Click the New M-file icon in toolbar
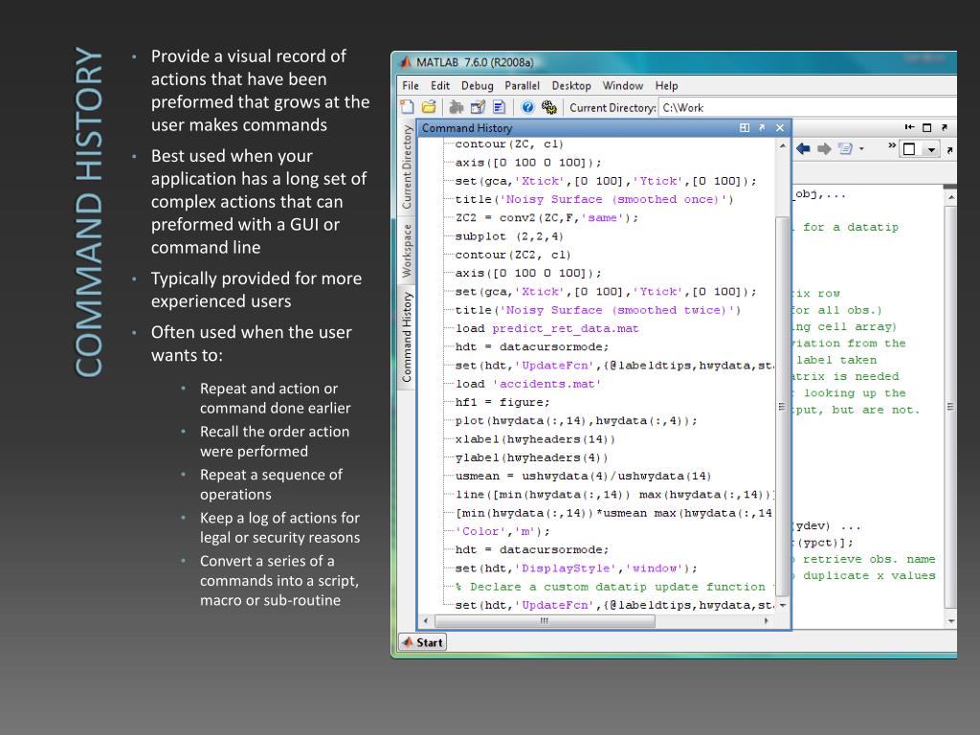This screenshot has width=980, height=735. (408, 107)
